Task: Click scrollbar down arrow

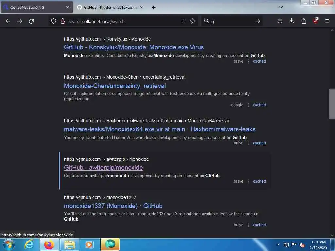Action: pos(332,235)
